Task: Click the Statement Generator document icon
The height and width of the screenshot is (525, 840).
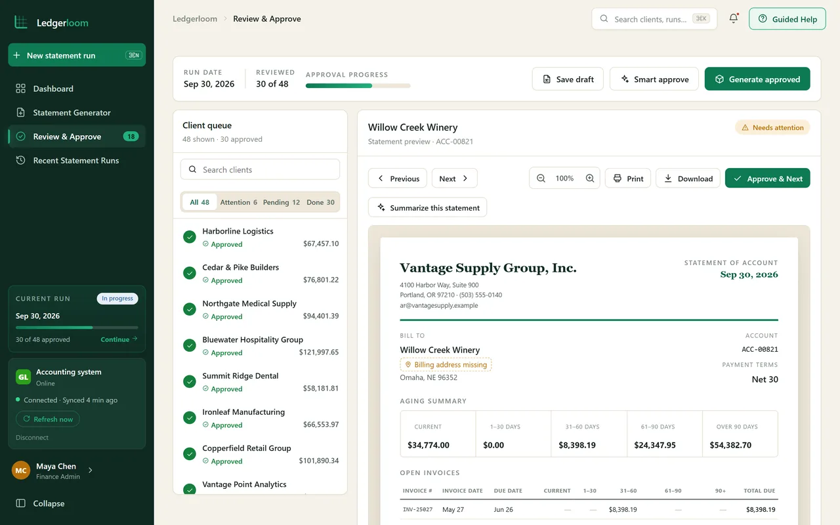Action: pos(21,113)
